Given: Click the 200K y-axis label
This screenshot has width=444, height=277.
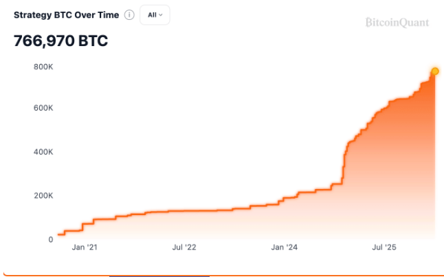Looking at the screenshot, I should click(x=44, y=195).
